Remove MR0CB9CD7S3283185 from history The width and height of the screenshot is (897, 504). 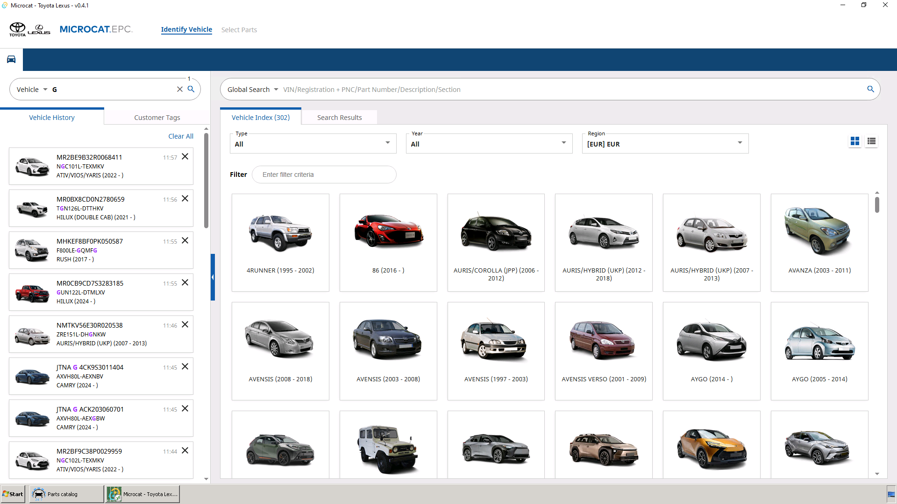point(185,283)
